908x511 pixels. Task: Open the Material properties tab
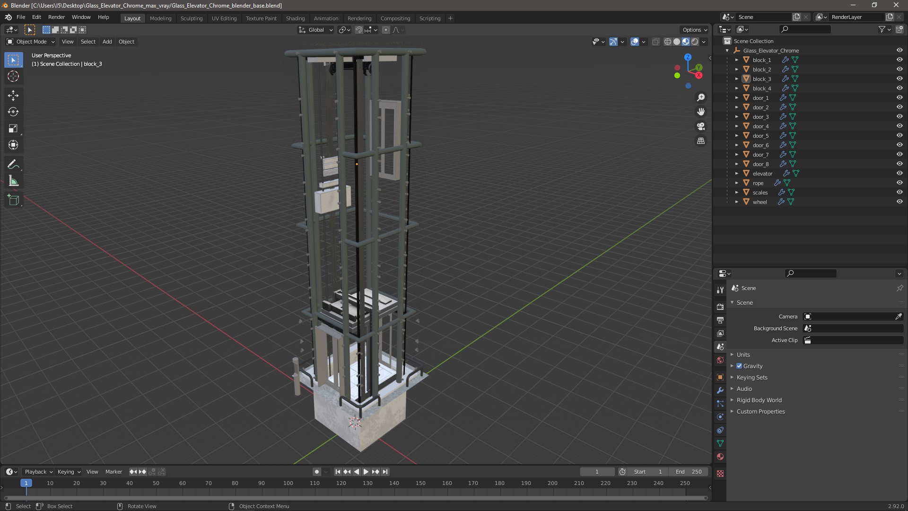pyautogui.click(x=720, y=457)
